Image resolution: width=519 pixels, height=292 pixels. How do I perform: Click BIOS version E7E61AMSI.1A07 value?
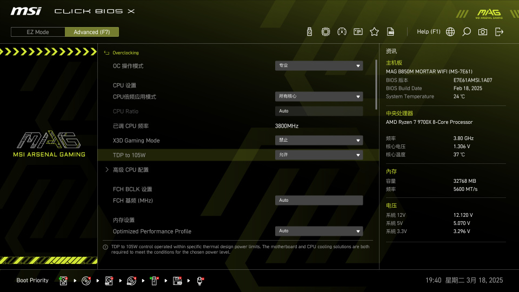point(473,80)
